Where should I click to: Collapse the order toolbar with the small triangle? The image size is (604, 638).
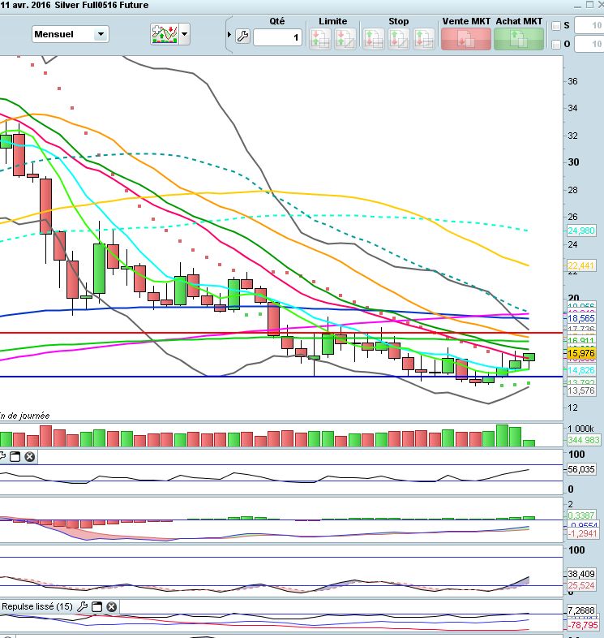(x=229, y=35)
